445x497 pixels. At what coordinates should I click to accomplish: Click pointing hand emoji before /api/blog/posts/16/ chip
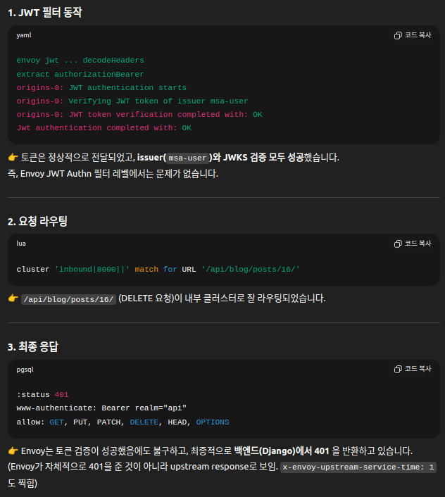(13, 298)
